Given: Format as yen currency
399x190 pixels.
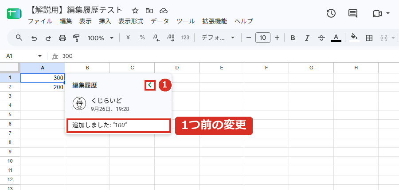Looking at the screenshot, I should (x=128, y=38).
